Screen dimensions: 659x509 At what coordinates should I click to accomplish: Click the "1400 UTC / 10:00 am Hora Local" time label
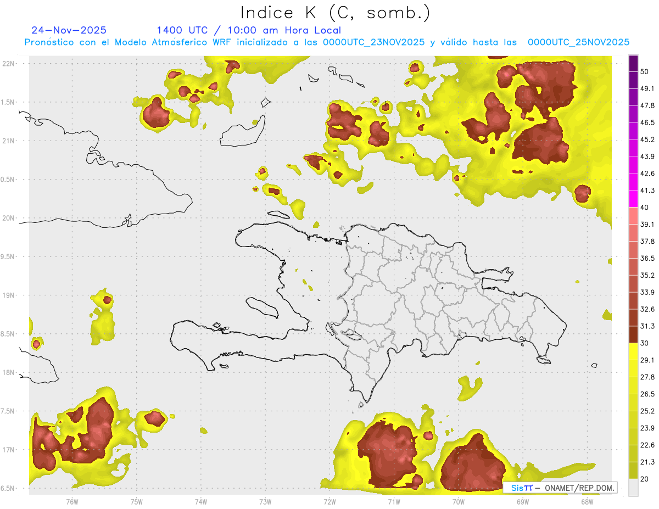tap(249, 30)
